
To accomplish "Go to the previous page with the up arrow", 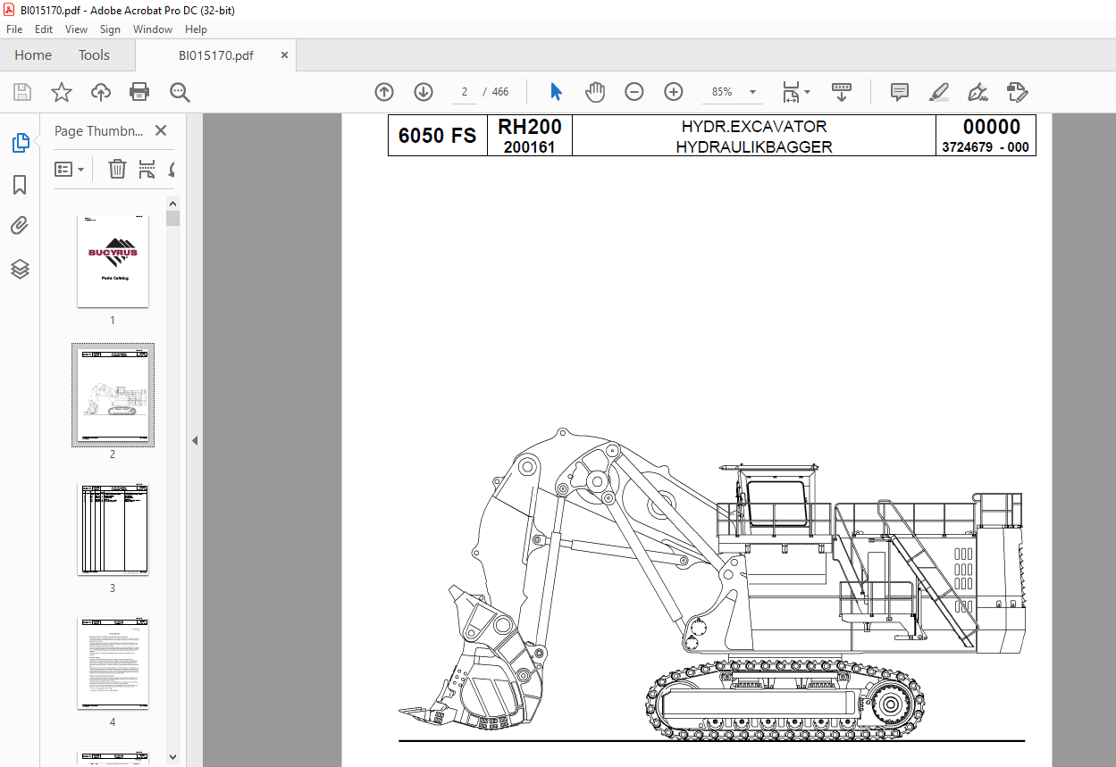I will pyautogui.click(x=384, y=92).
